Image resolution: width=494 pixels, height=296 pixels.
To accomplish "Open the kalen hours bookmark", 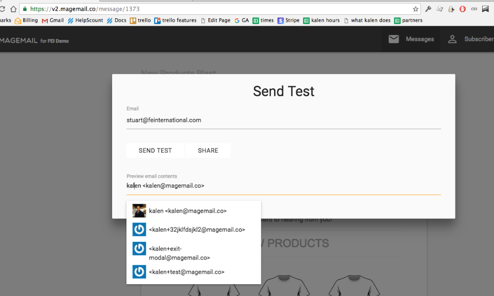I will pyautogui.click(x=322, y=20).
